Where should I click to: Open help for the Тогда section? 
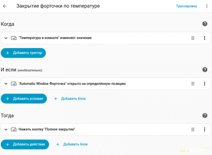pyautogui.click(x=205, y=116)
